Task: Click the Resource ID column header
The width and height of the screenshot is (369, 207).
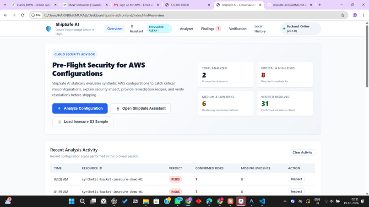Action: pos(92,168)
